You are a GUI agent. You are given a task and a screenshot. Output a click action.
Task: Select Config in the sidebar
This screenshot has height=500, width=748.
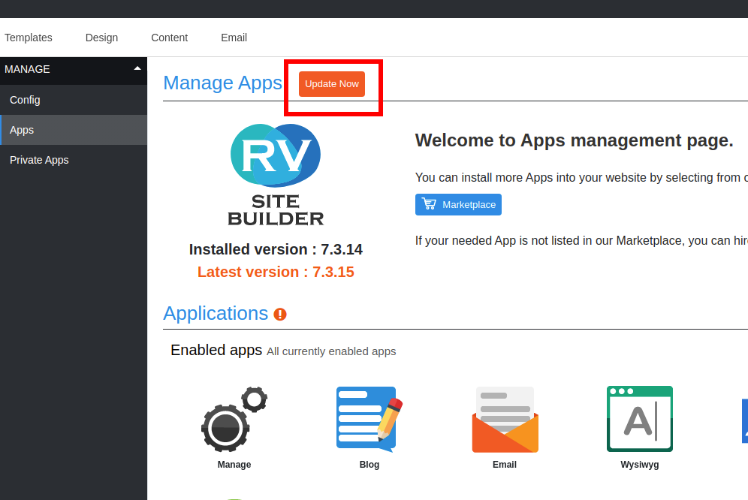click(74, 100)
